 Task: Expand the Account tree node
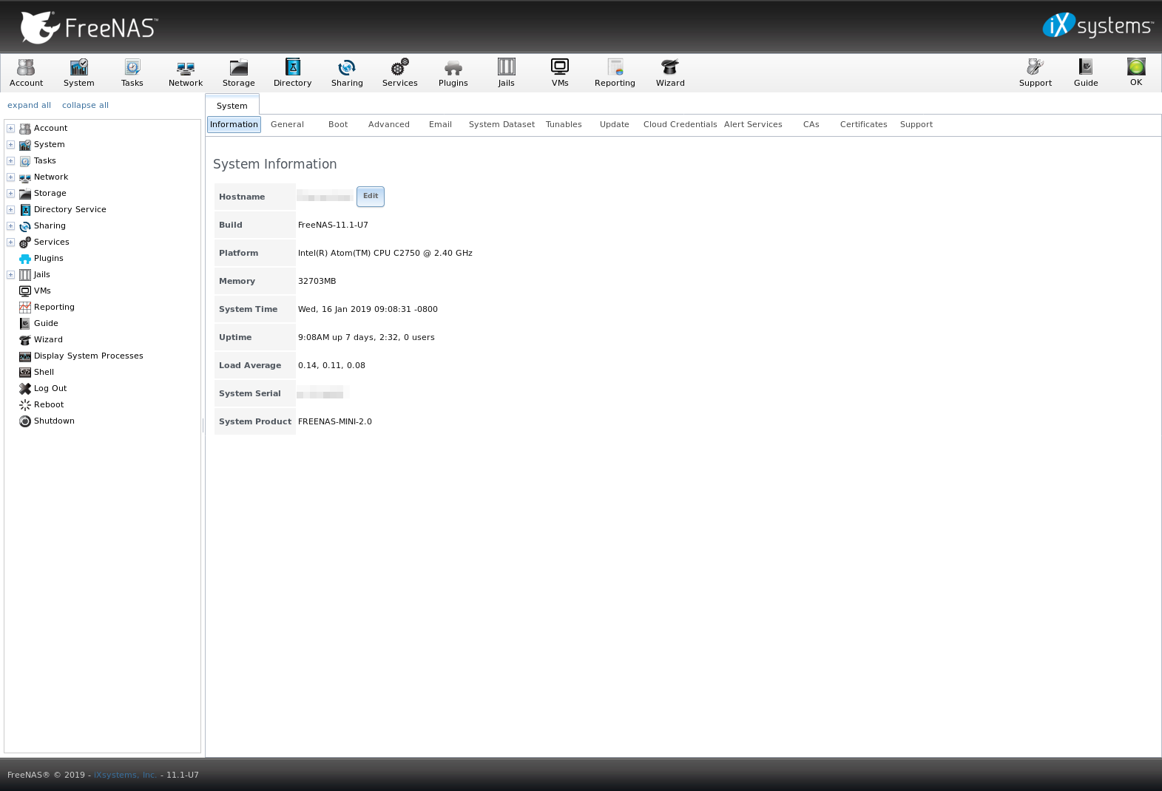tap(11, 128)
